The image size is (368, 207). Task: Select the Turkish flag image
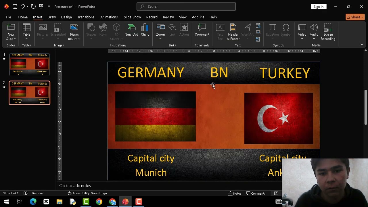(279, 118)
